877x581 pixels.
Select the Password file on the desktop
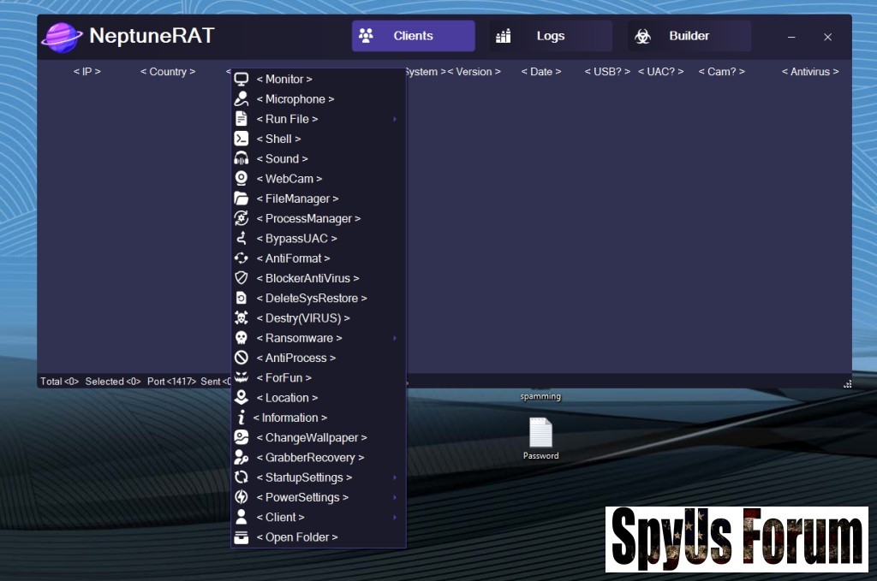540,436
